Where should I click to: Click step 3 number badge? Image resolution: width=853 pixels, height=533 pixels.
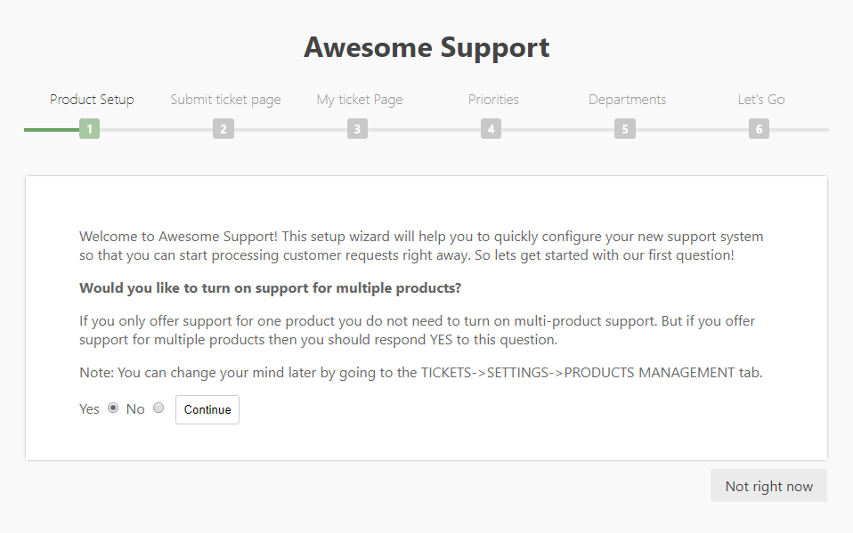(357, 129)
